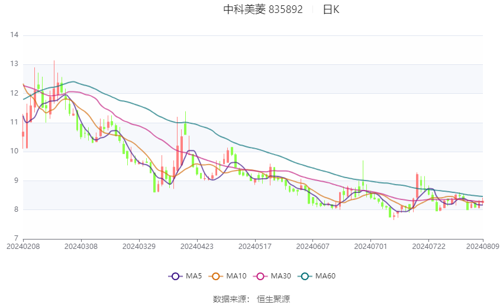
Task: Click the y-axis value 13
Action: pos(14,64)
